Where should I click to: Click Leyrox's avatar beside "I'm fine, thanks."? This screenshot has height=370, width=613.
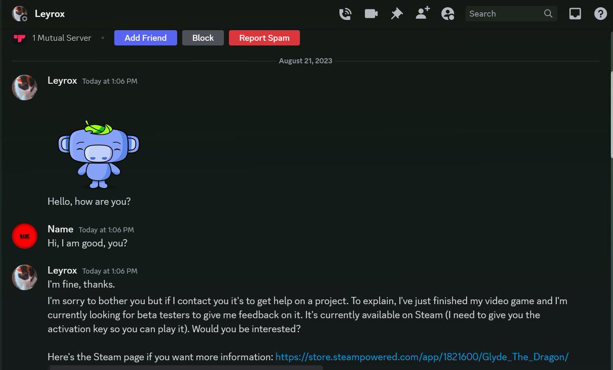coord(25,277)
